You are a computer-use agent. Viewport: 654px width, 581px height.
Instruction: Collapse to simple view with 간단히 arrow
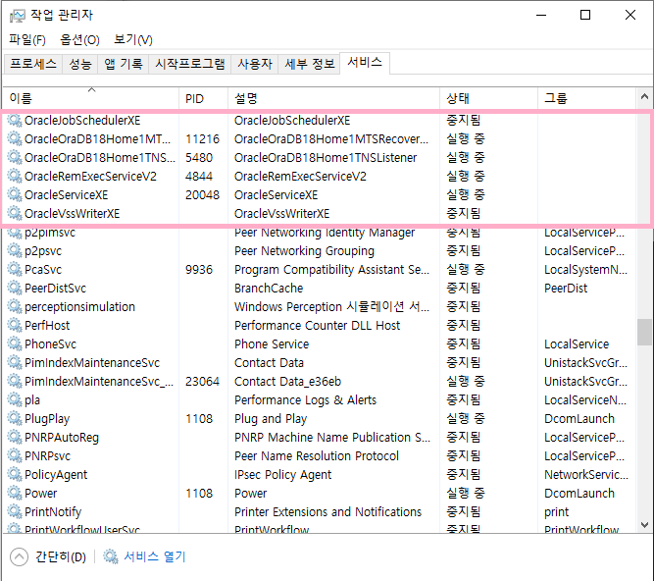pos(19,556)
